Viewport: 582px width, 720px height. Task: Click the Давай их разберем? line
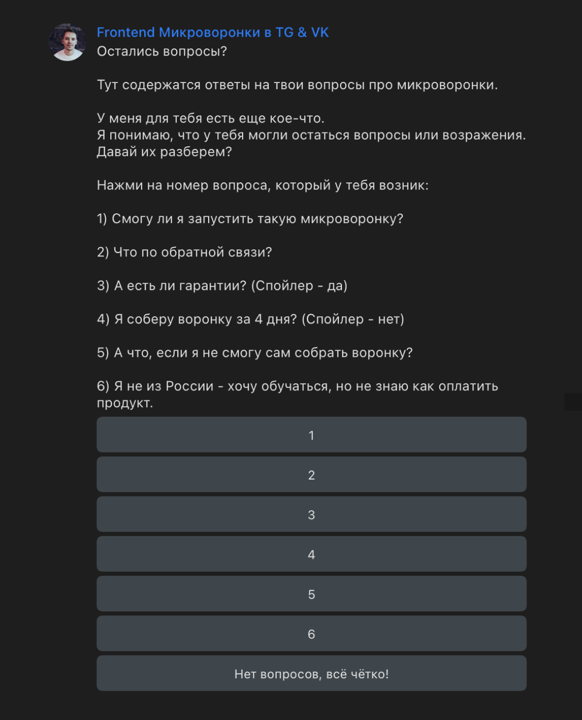coord(164,152)
